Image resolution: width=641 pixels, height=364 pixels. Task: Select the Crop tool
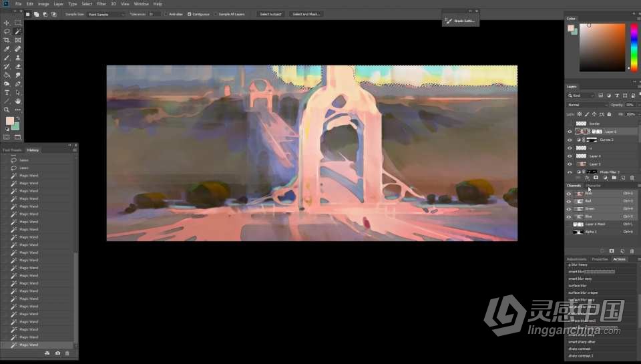click(7, 40)
